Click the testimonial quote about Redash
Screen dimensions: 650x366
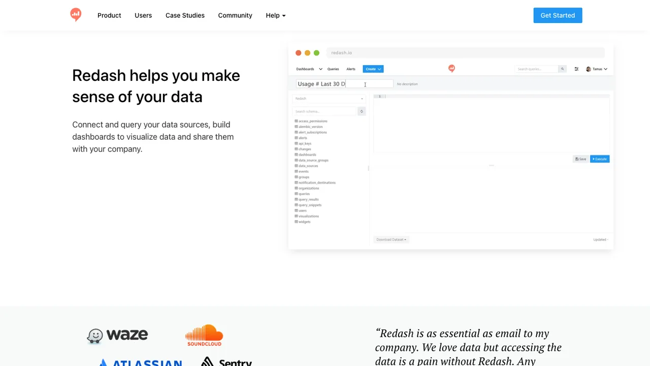coord(468,348)
